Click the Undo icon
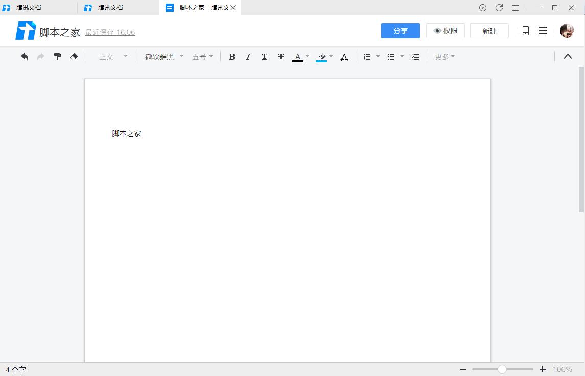 tap(24, 56)
